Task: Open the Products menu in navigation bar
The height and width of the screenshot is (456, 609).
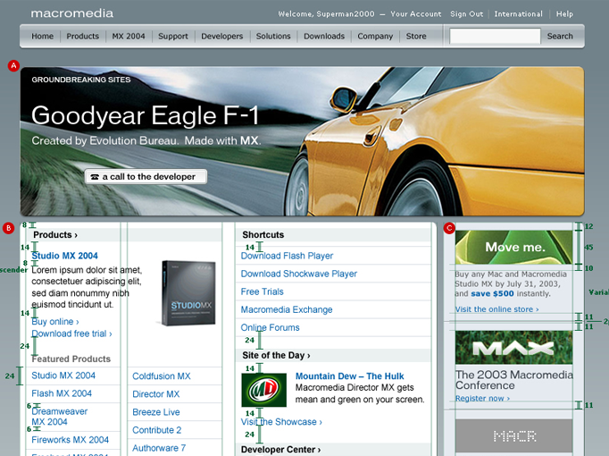Action: 82,37
